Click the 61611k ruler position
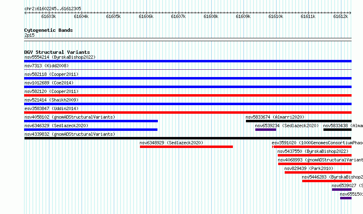 (308, 16)
